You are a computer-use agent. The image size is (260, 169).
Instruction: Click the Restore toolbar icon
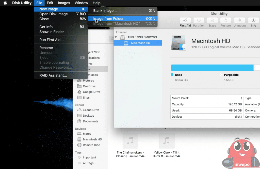click(226, 20)
